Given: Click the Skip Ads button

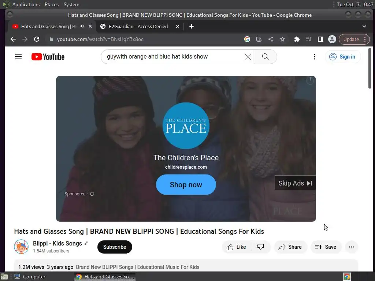Looking at the screenshot, I should (x=295, y=183).
